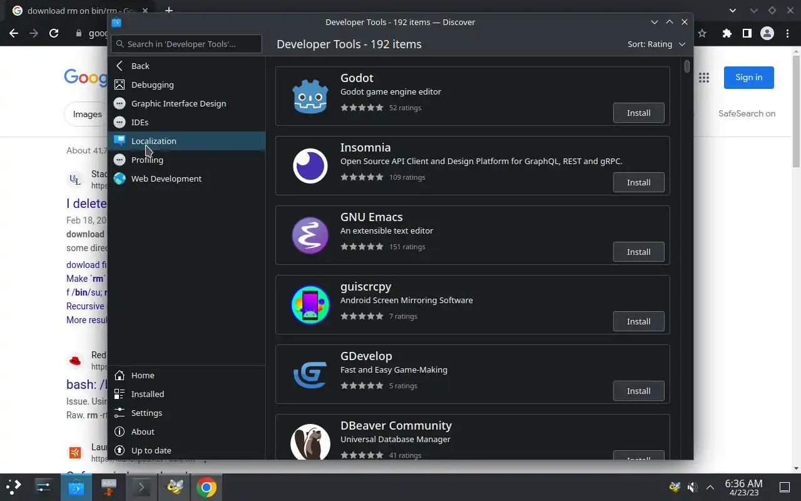Click the Insomnia 109 ratings text

pos(407,177)
